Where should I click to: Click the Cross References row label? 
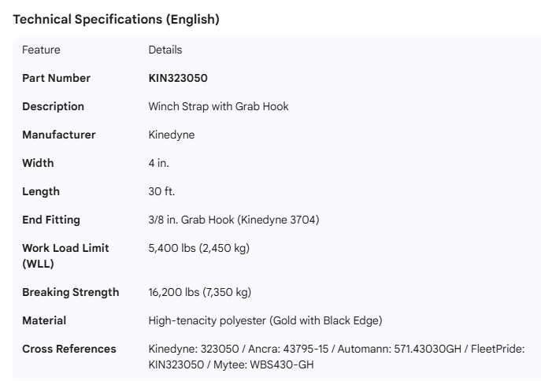coord(69,349)
